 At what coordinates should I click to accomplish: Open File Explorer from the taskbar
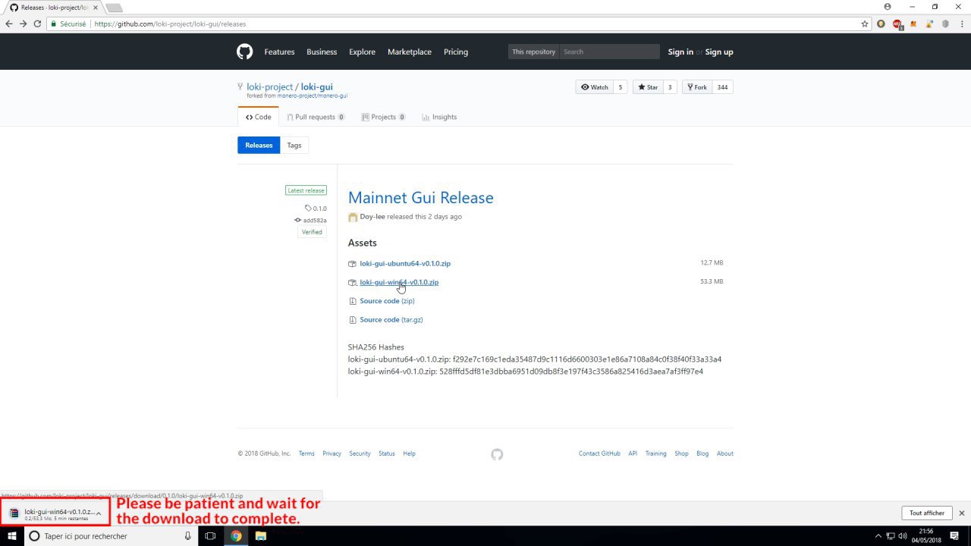click(260, 536)
